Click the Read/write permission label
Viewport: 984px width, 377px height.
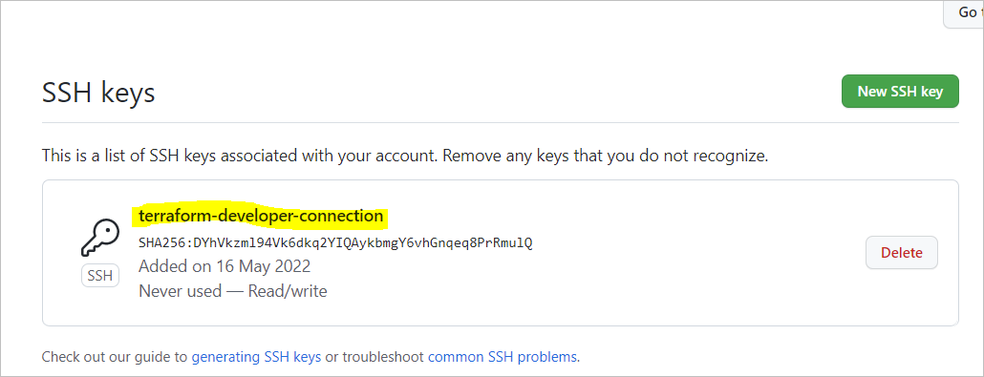tap(288, 292)
